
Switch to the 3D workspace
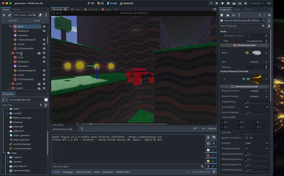100,3
